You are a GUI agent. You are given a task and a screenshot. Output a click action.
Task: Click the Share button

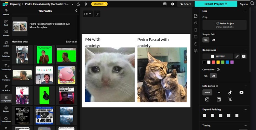point(185,4)
